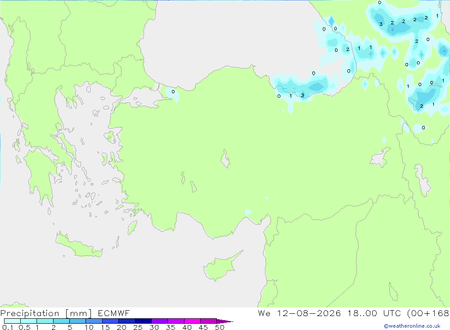The height and width of the screenshot is (330, 450).
Task: Click the 'ECMWF' model label
Action: (114, 313)
